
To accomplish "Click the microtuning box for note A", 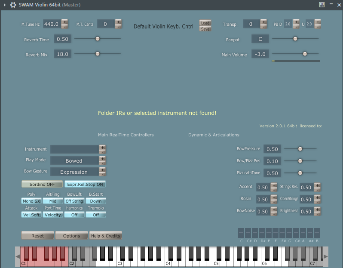I will (303, 233).
